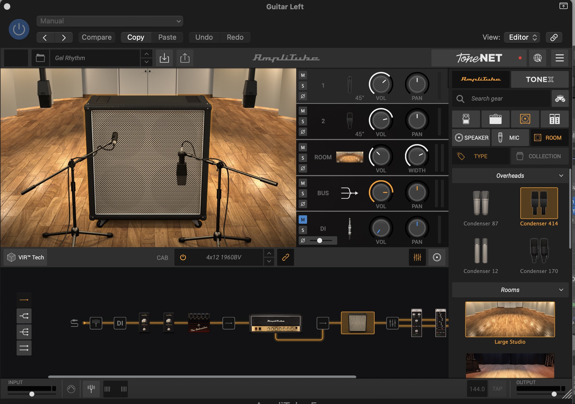
Task: Select the DI block in signal chain
Action: coord(120,323)
